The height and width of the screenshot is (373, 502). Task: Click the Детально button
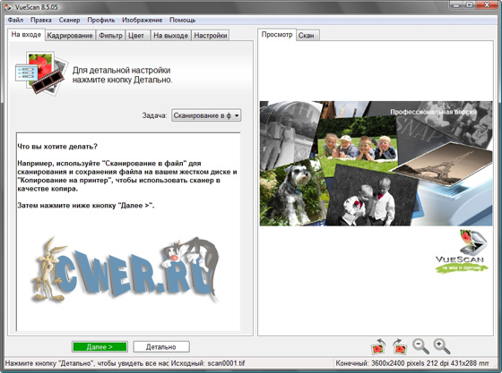(161, 347)
